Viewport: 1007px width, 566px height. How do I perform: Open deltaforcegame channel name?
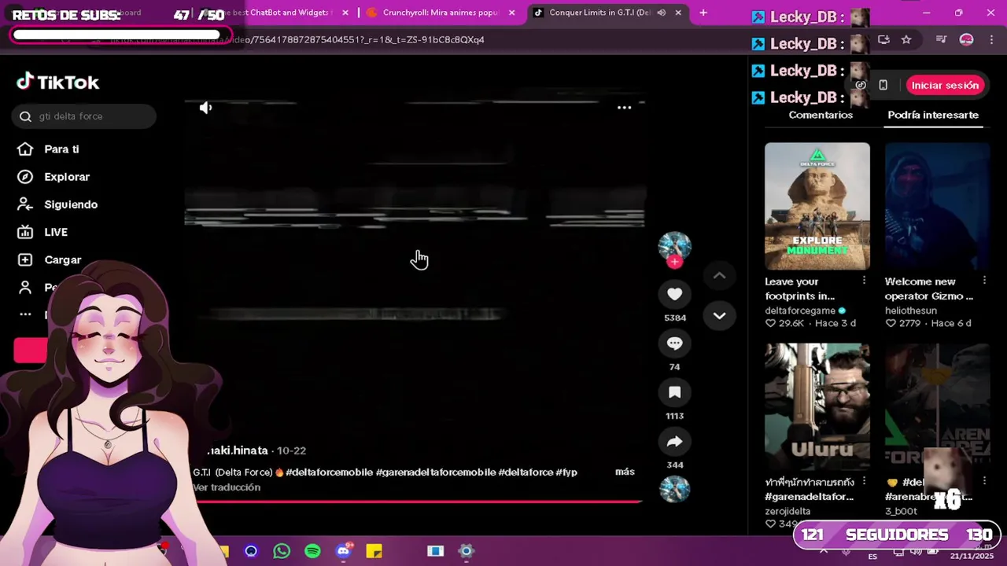pos(800,311)
